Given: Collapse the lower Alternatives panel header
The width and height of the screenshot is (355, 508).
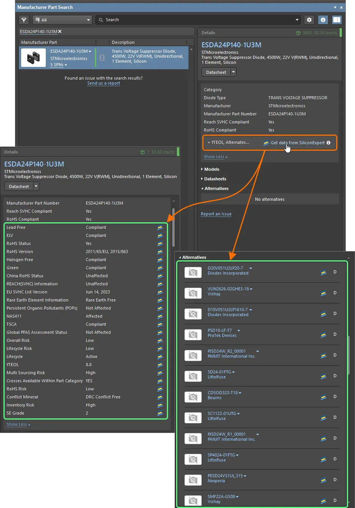Looking at the screenshot, I should pyautogui.click(x=192, y=257).
